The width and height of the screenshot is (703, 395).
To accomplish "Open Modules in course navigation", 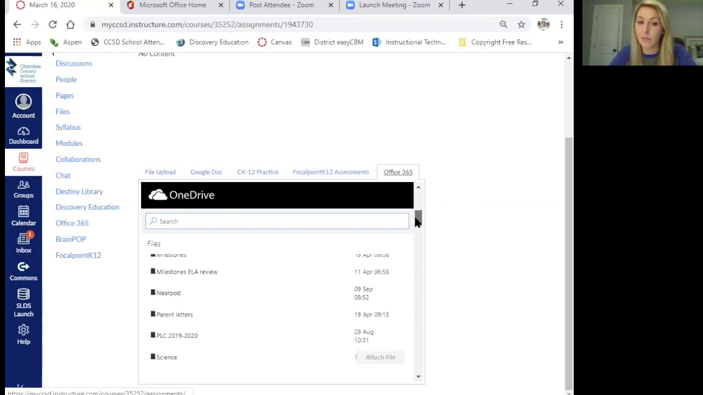I will point(69,143).
